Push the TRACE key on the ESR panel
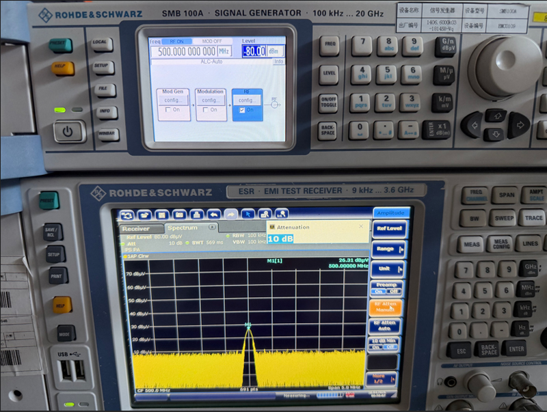547x412 pixels. pos(533,218)
